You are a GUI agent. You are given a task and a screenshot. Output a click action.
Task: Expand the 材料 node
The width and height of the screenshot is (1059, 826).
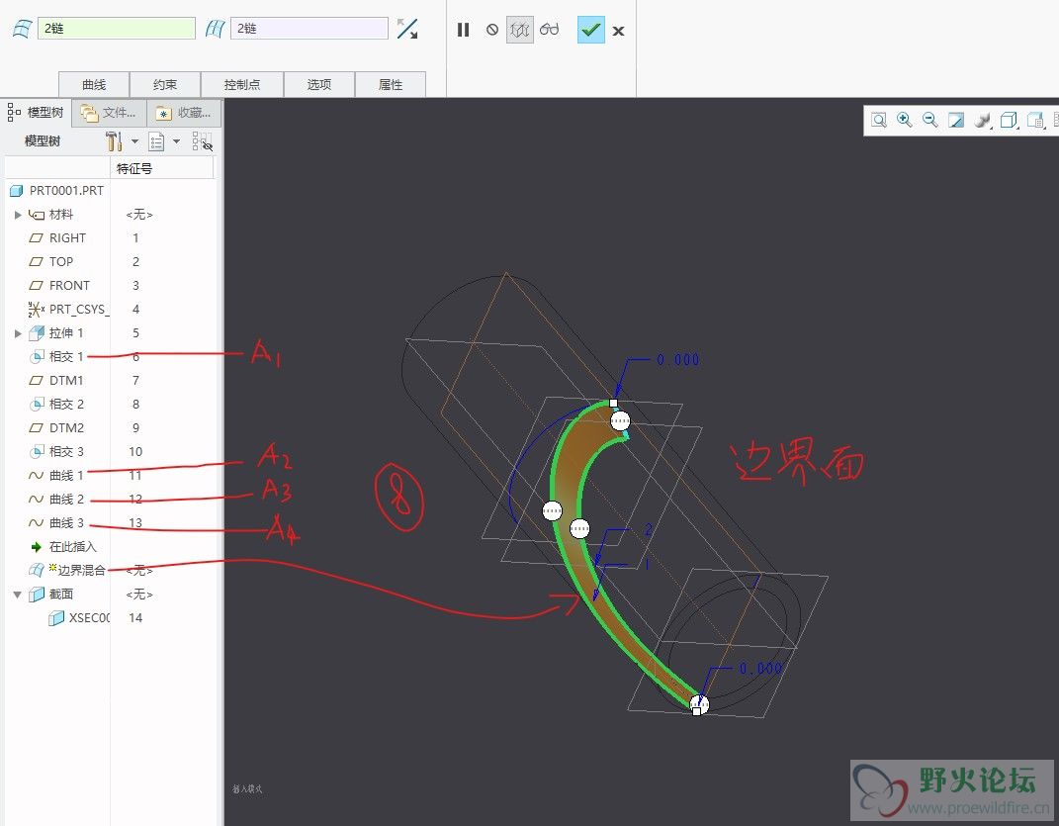(18, 215)
